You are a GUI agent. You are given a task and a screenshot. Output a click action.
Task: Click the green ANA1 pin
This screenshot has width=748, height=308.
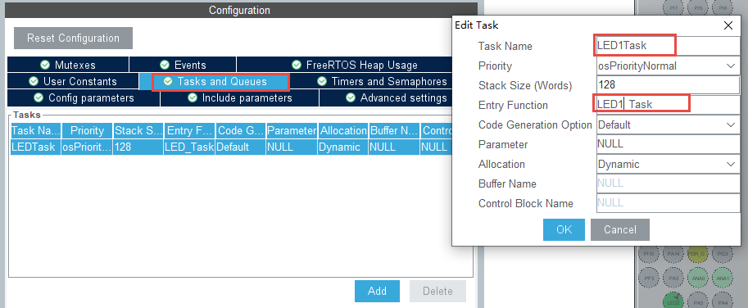point(723,278)
